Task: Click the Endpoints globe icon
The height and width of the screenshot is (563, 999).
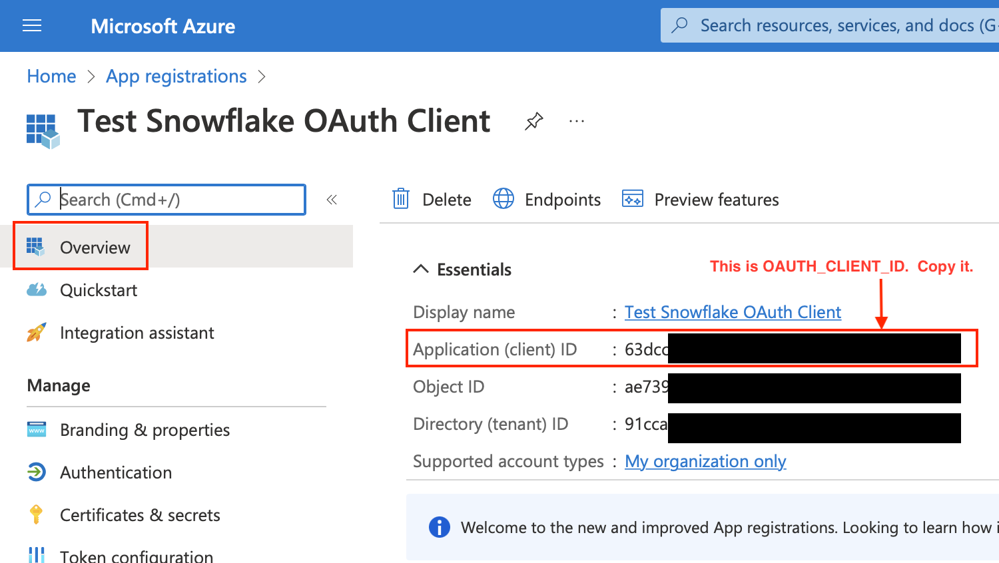Action: pos(503,199)
